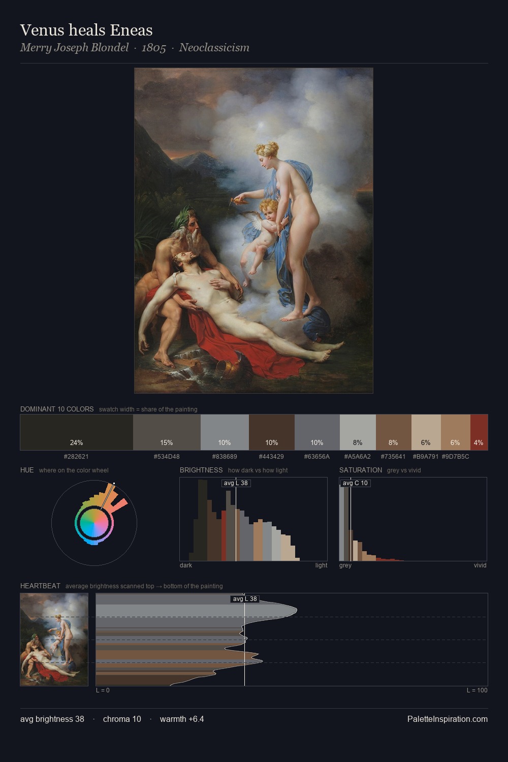508x762 pixels.
Task: Click the #9D7B5C tan swatch
Action: coord(455,432)
